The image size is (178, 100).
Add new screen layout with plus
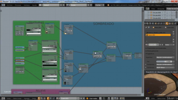click(x=61, y=5)
